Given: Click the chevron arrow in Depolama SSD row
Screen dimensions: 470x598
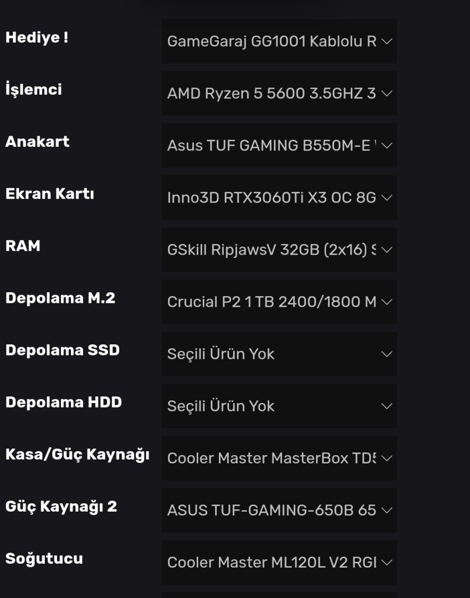Looking at the screenshot, I should coord(387,354).
